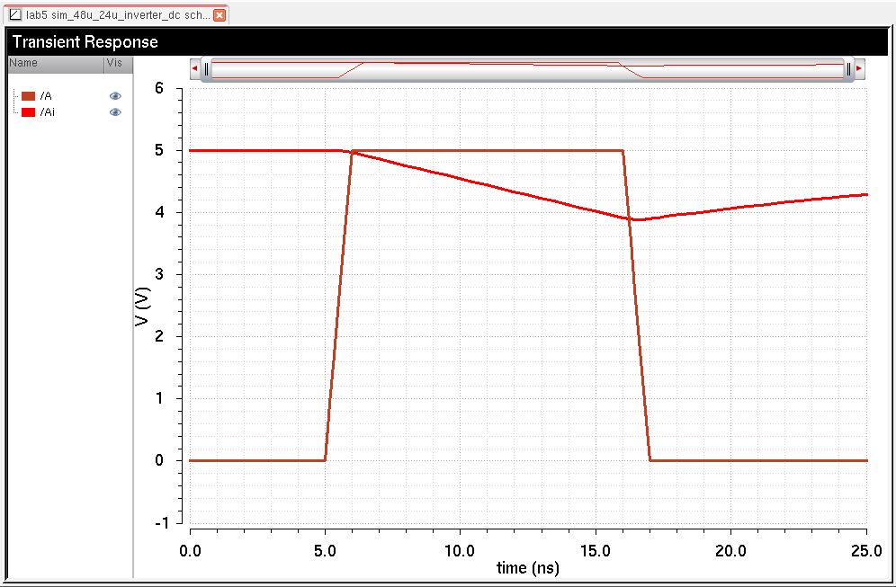
Task: Select the /Ai signal name in legend
Action: click(48, 112)
